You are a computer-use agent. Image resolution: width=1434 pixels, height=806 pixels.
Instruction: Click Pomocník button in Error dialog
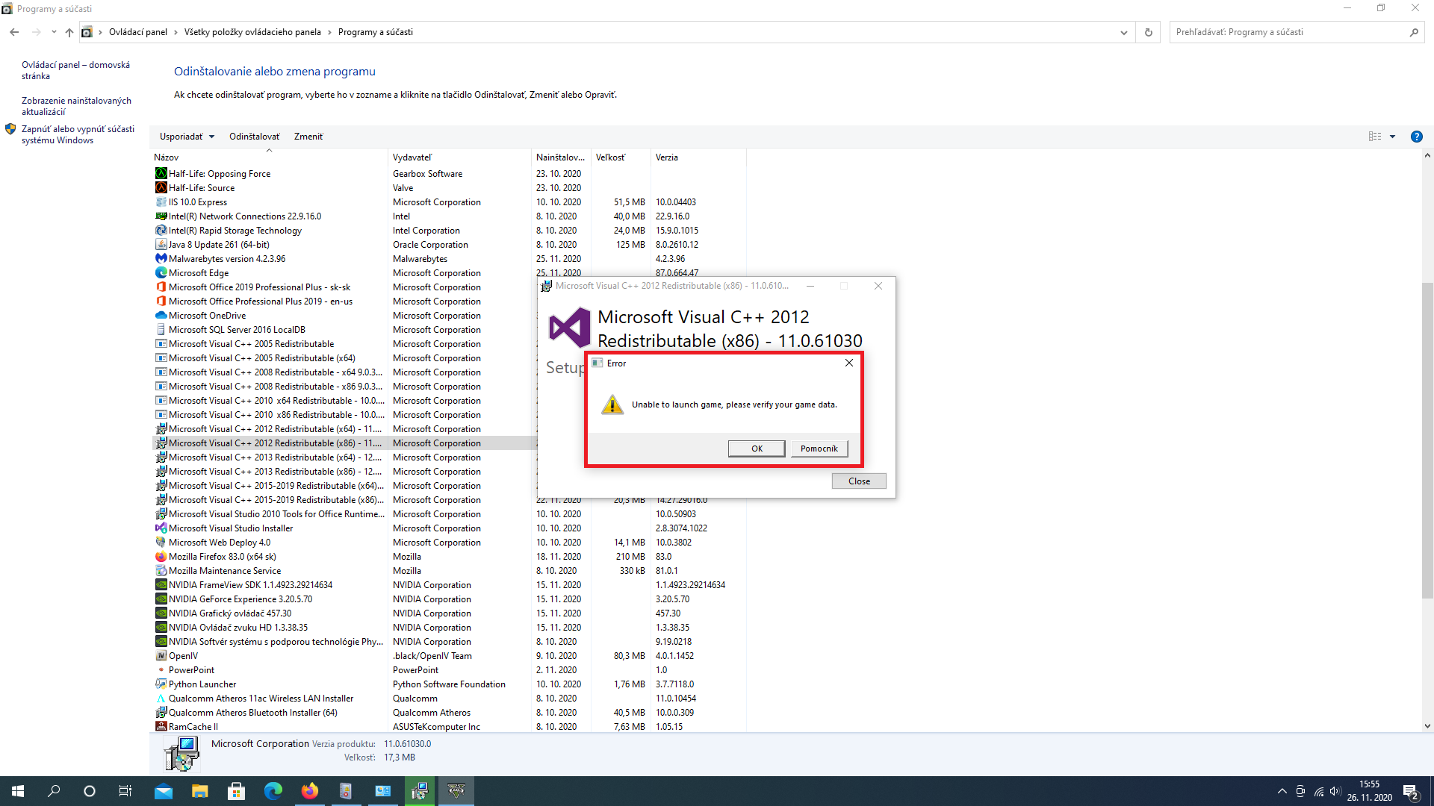(x=819, y=449)
